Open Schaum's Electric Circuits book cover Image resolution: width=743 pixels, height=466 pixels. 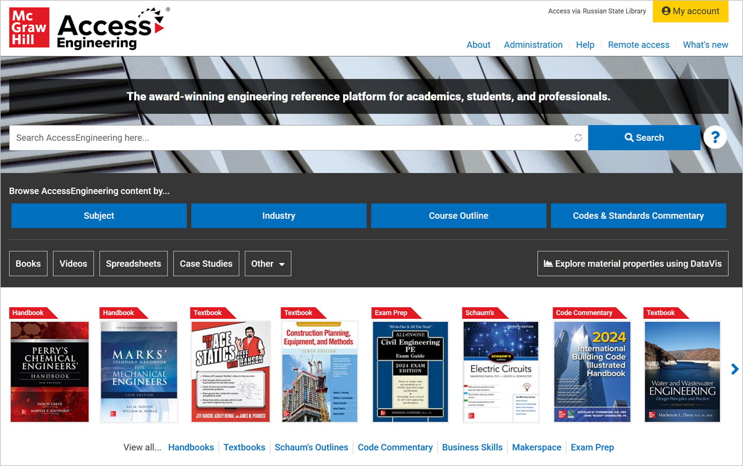tap(501, 371)
